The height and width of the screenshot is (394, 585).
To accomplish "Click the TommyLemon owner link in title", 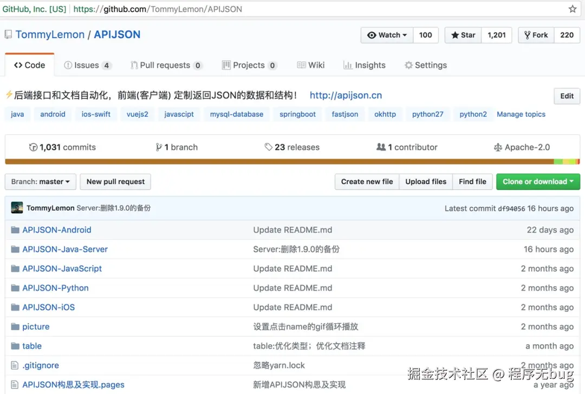I will point(50,35).
